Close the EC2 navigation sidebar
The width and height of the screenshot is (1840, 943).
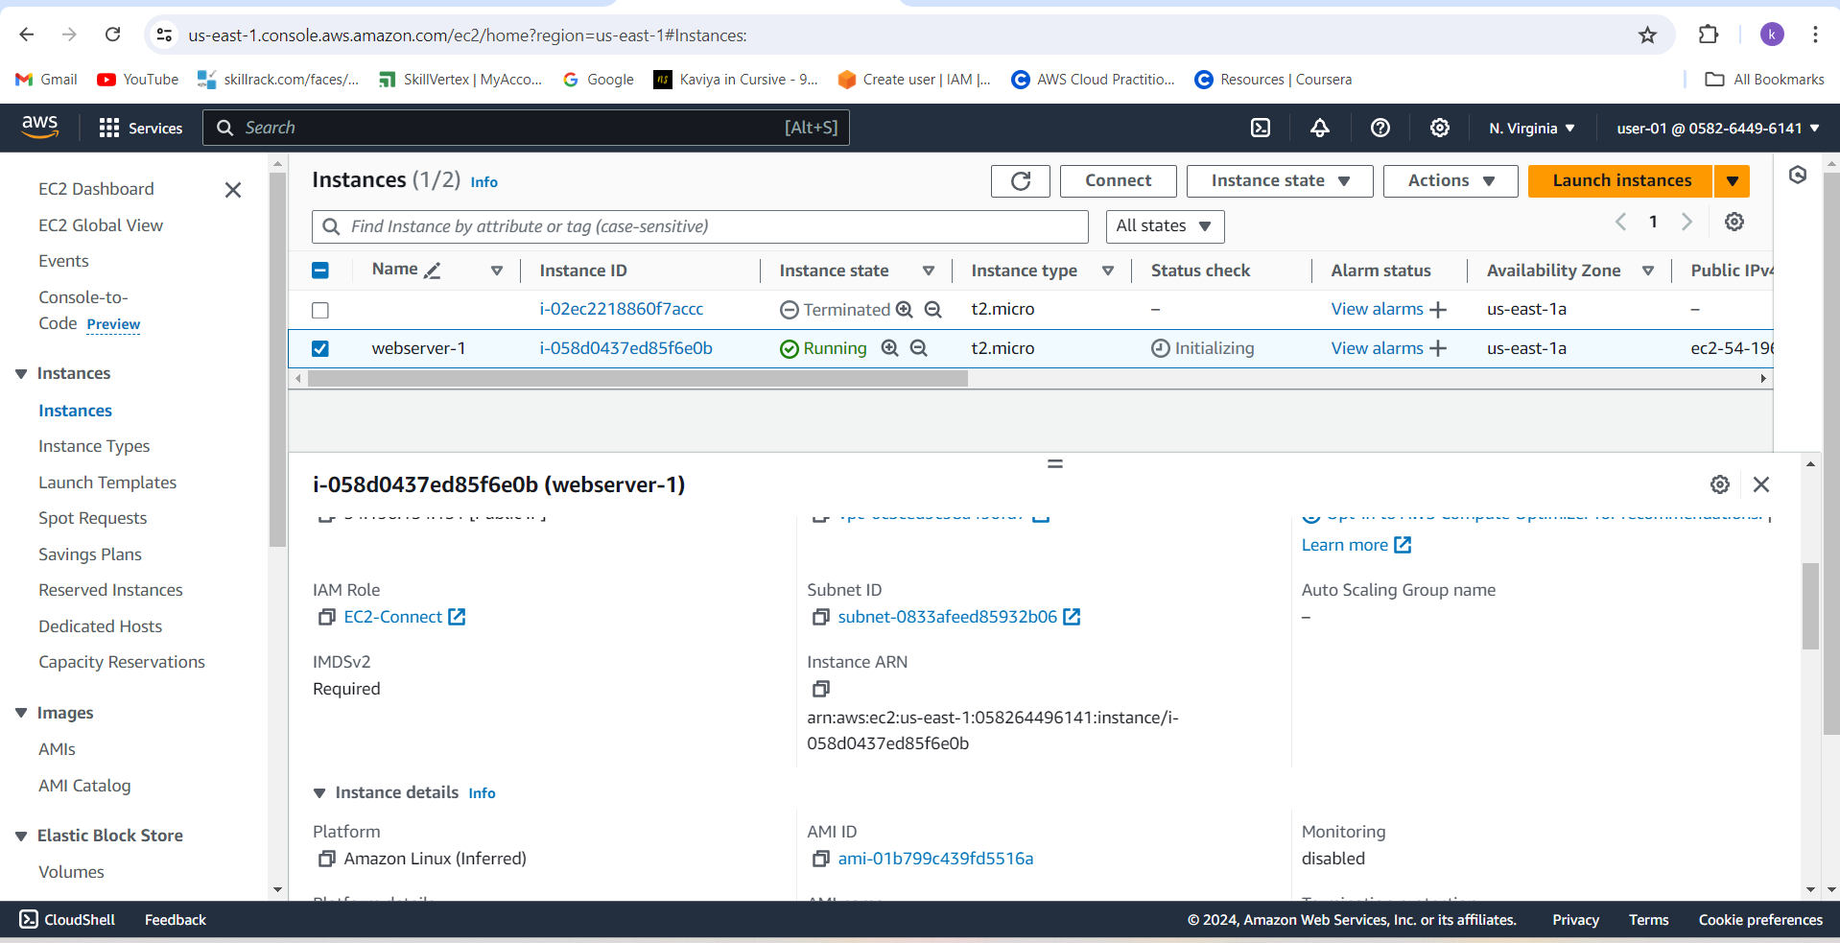pos(233,190)
